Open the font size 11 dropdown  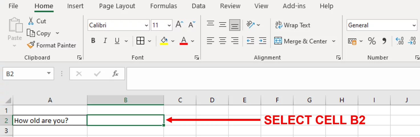tap(169, 25)
